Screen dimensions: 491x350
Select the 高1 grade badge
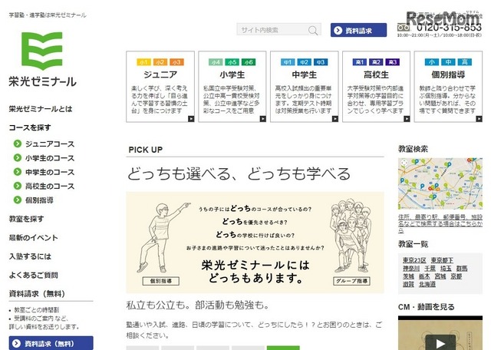pyautogui.click(x=360, y=62)
